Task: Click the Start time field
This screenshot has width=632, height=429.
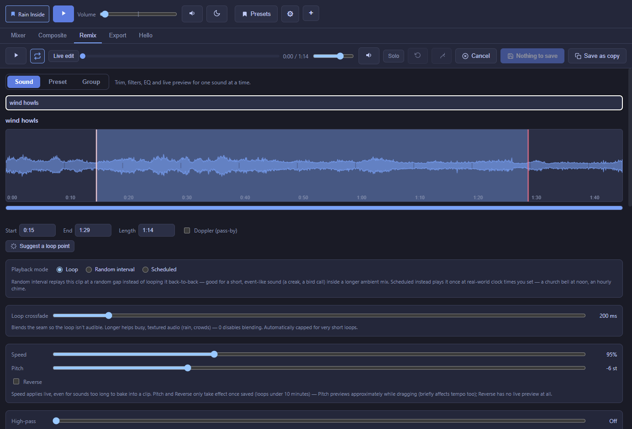Action: pyautogui.click(x=37, y=230)
